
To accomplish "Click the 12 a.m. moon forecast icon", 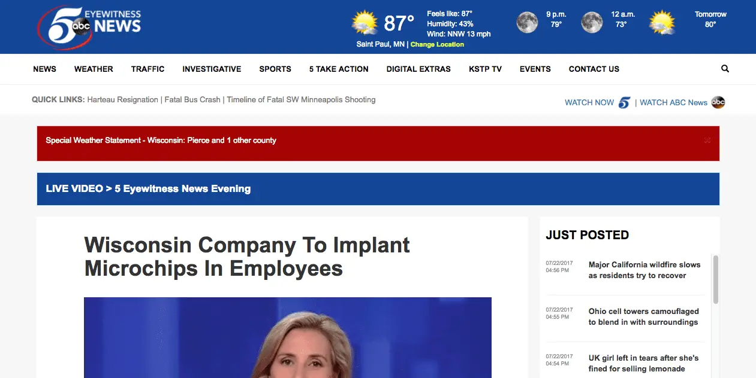I will point(592,23).
